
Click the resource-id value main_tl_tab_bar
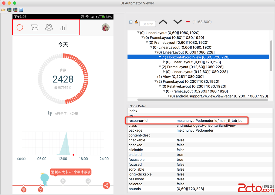(210, 121)
